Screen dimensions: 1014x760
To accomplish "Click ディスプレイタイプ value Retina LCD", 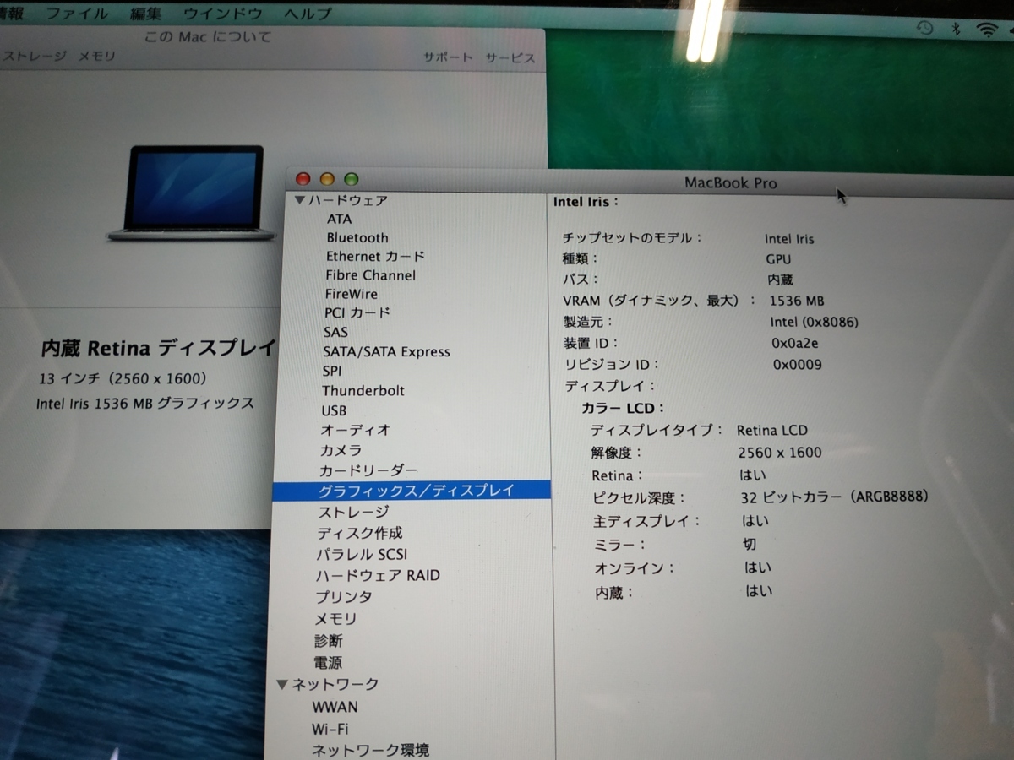I will pyautogui.click(x=772, y=431).
